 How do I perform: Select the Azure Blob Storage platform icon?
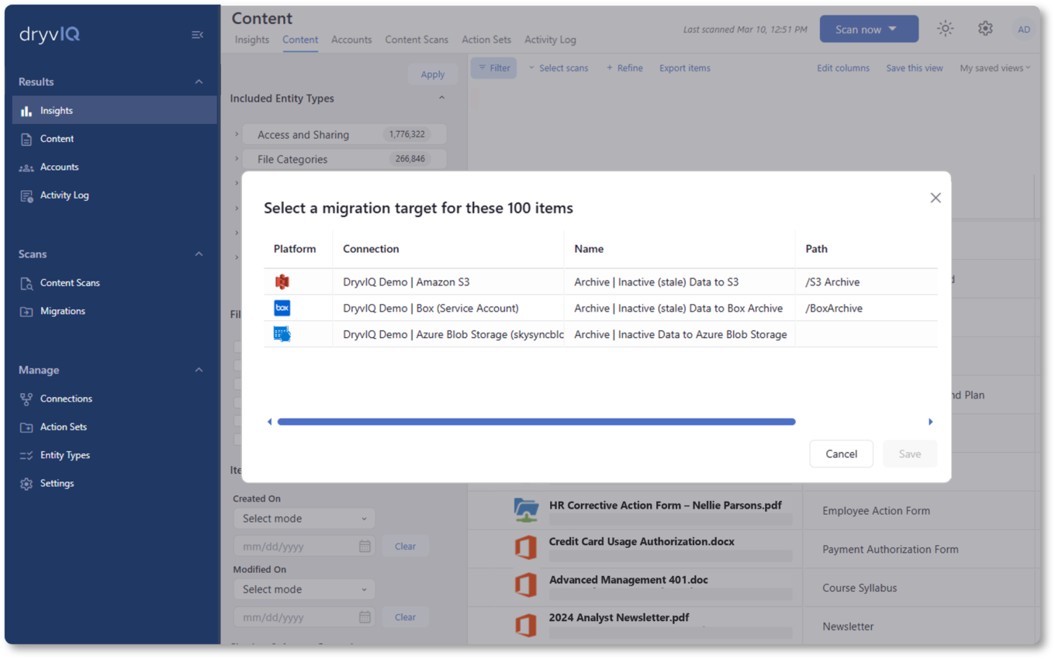coord(282,334)
